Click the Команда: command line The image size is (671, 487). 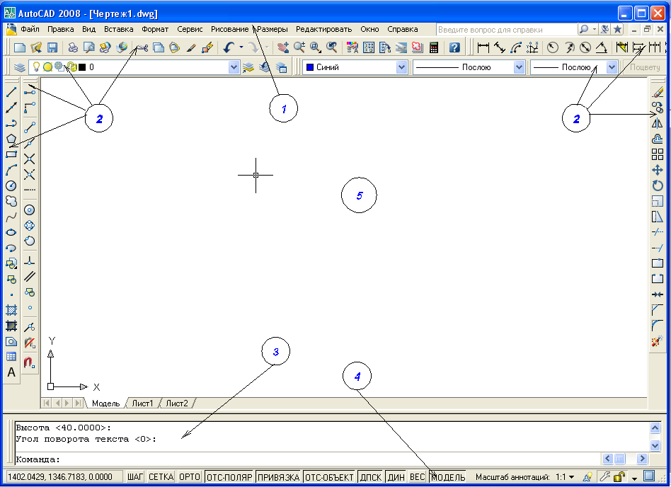click(308, 459)
